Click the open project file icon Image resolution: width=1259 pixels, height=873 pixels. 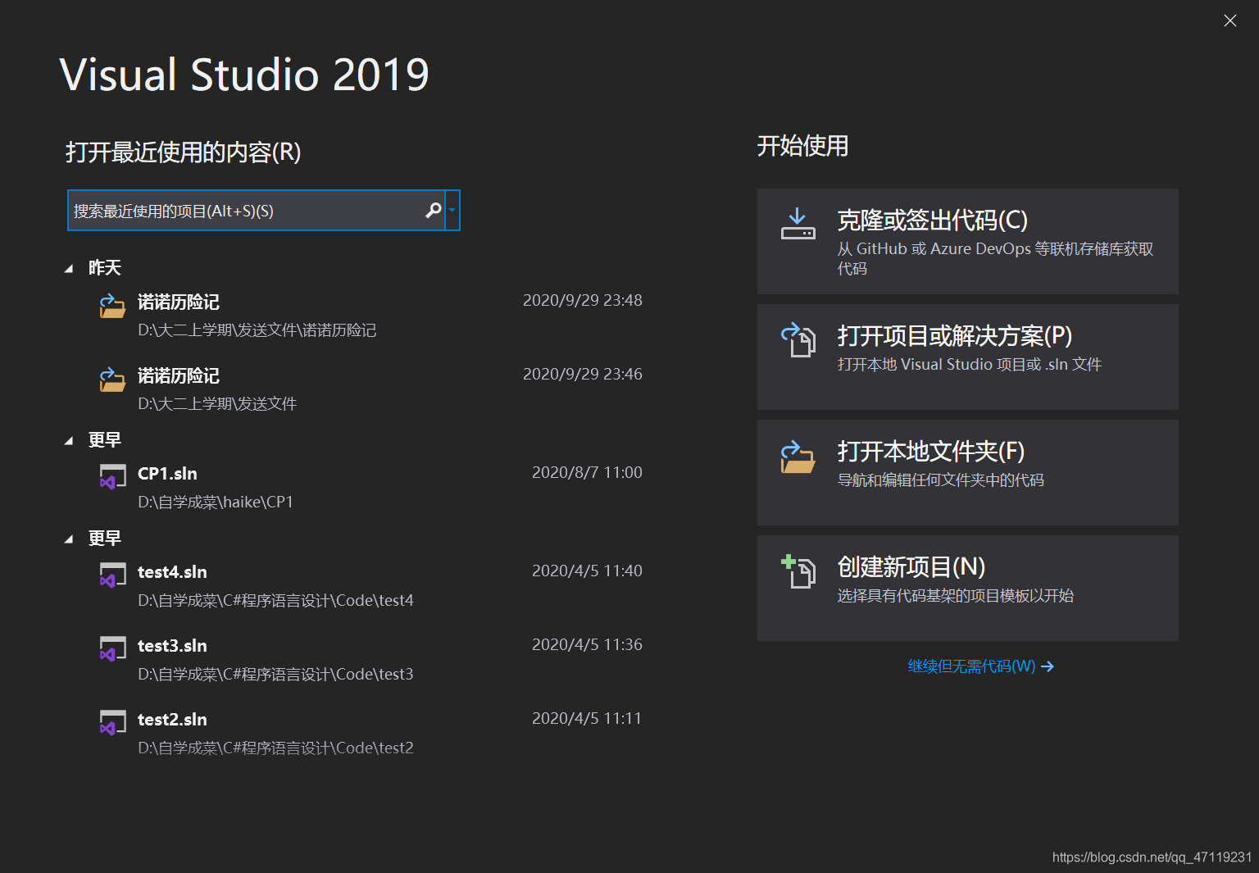coord(798,340)
